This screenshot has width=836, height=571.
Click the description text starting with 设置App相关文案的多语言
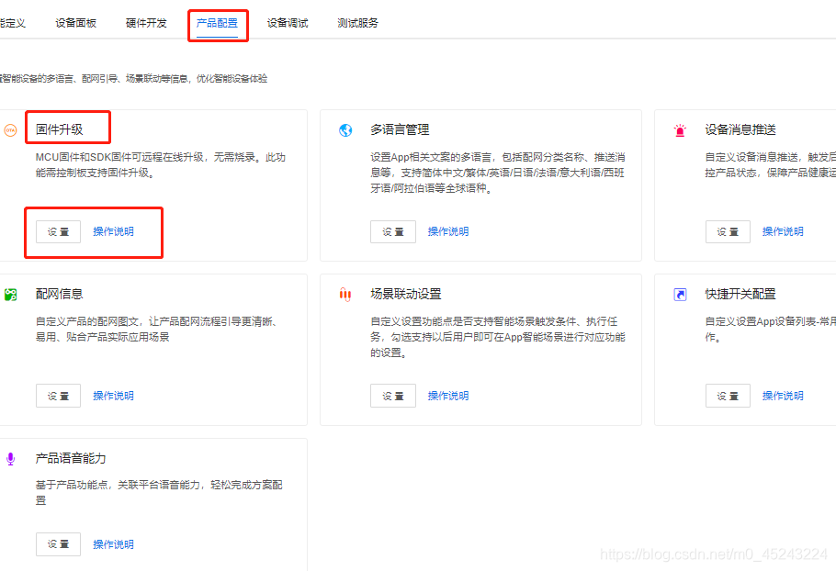497,173
